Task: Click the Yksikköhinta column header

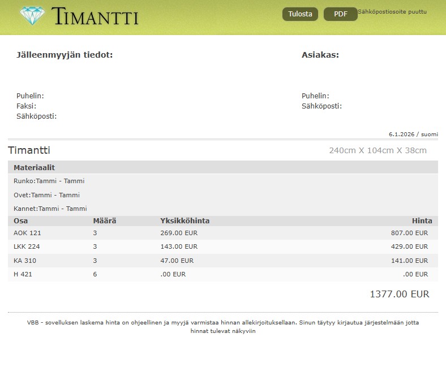Action: pyautogui.click(x=185, y=221)
